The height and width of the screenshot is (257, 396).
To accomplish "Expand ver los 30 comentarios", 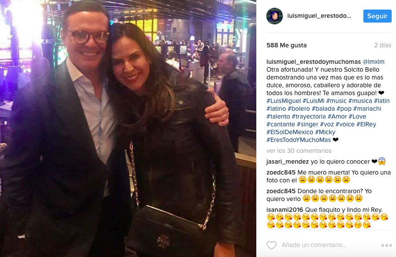I will 299,151.
